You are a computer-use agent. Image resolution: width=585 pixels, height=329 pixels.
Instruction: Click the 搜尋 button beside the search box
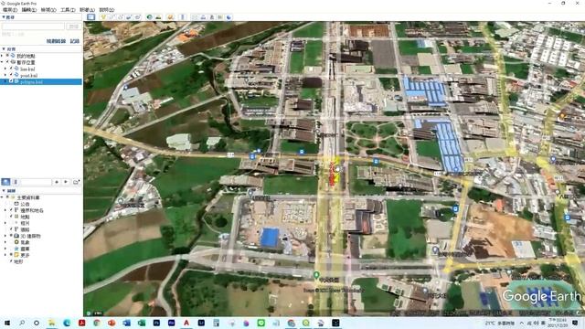point(74,27)
